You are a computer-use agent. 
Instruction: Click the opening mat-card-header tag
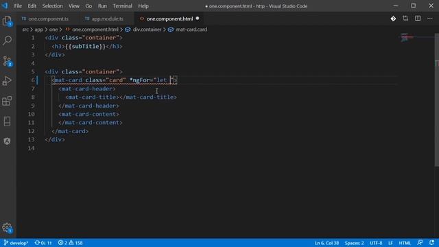click(x=87, y=89)
